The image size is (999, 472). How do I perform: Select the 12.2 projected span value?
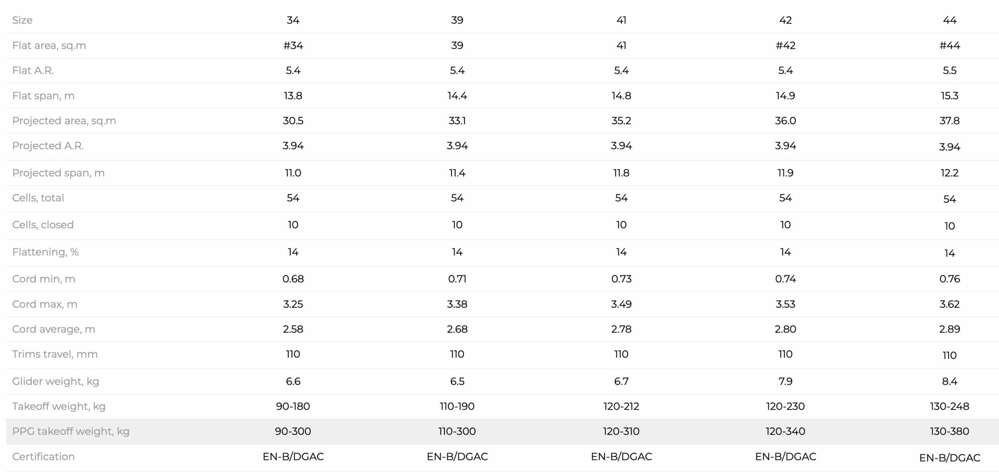click(x=949, y=173)
